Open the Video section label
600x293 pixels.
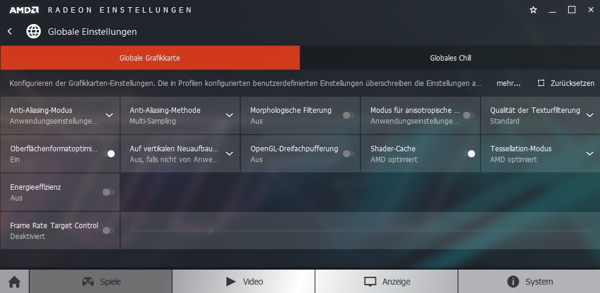pos(253,282)
